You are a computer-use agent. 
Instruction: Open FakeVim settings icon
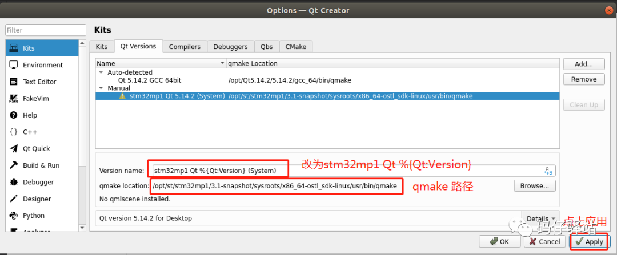click(x=14, y=98)
